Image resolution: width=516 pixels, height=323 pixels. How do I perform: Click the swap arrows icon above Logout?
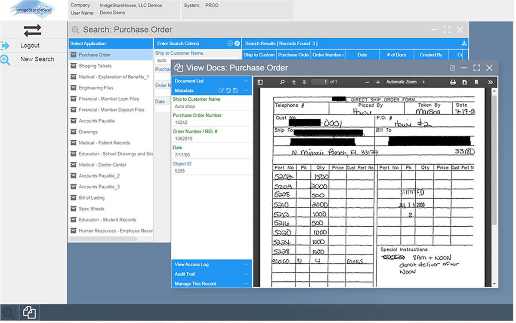tap(32, 31)
